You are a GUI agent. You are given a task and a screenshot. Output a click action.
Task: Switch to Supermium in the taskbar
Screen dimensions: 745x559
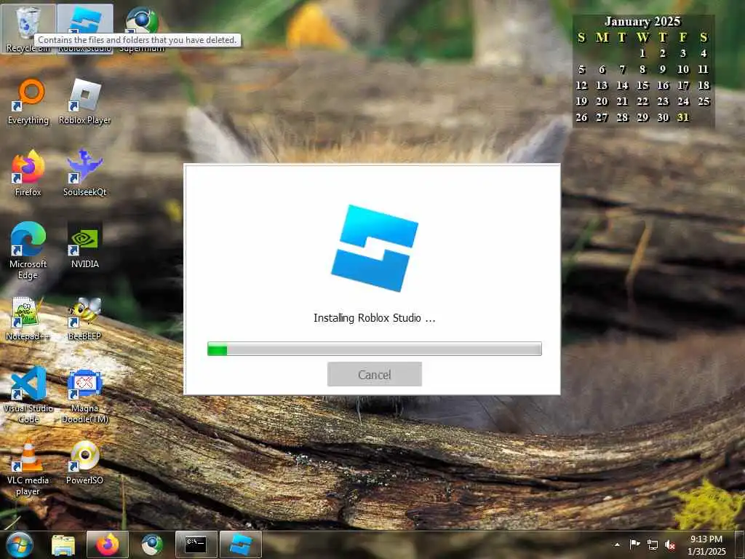[152, 544]
